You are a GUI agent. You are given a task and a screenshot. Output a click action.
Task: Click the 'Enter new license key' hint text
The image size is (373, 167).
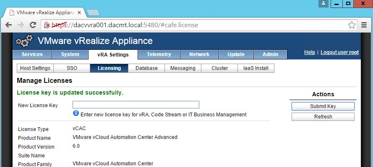pyautogui.click(x=164, y=115)
